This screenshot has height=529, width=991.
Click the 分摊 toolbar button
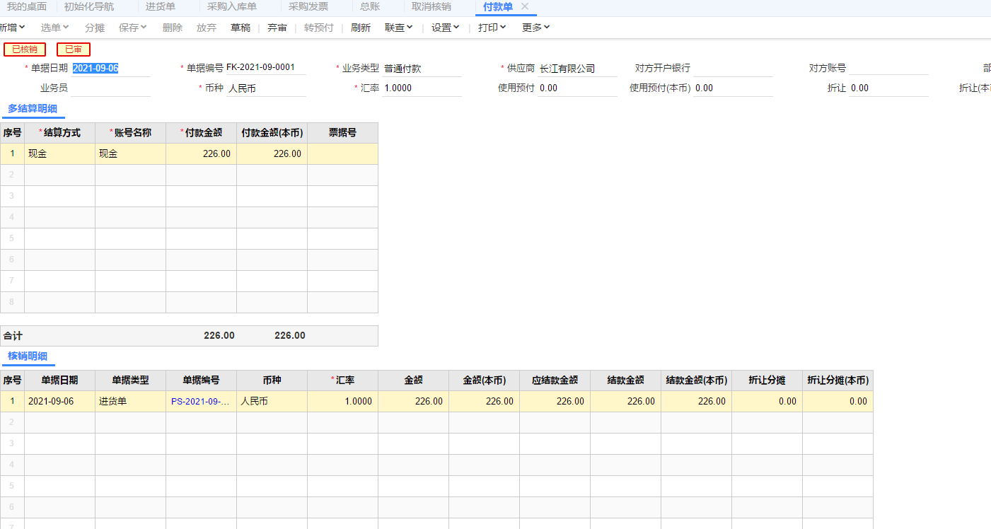95,28
